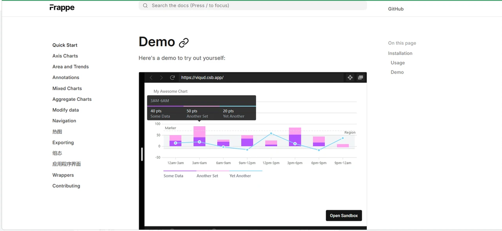Select Mixed Charts in sidebar navigation

point(67,89)
